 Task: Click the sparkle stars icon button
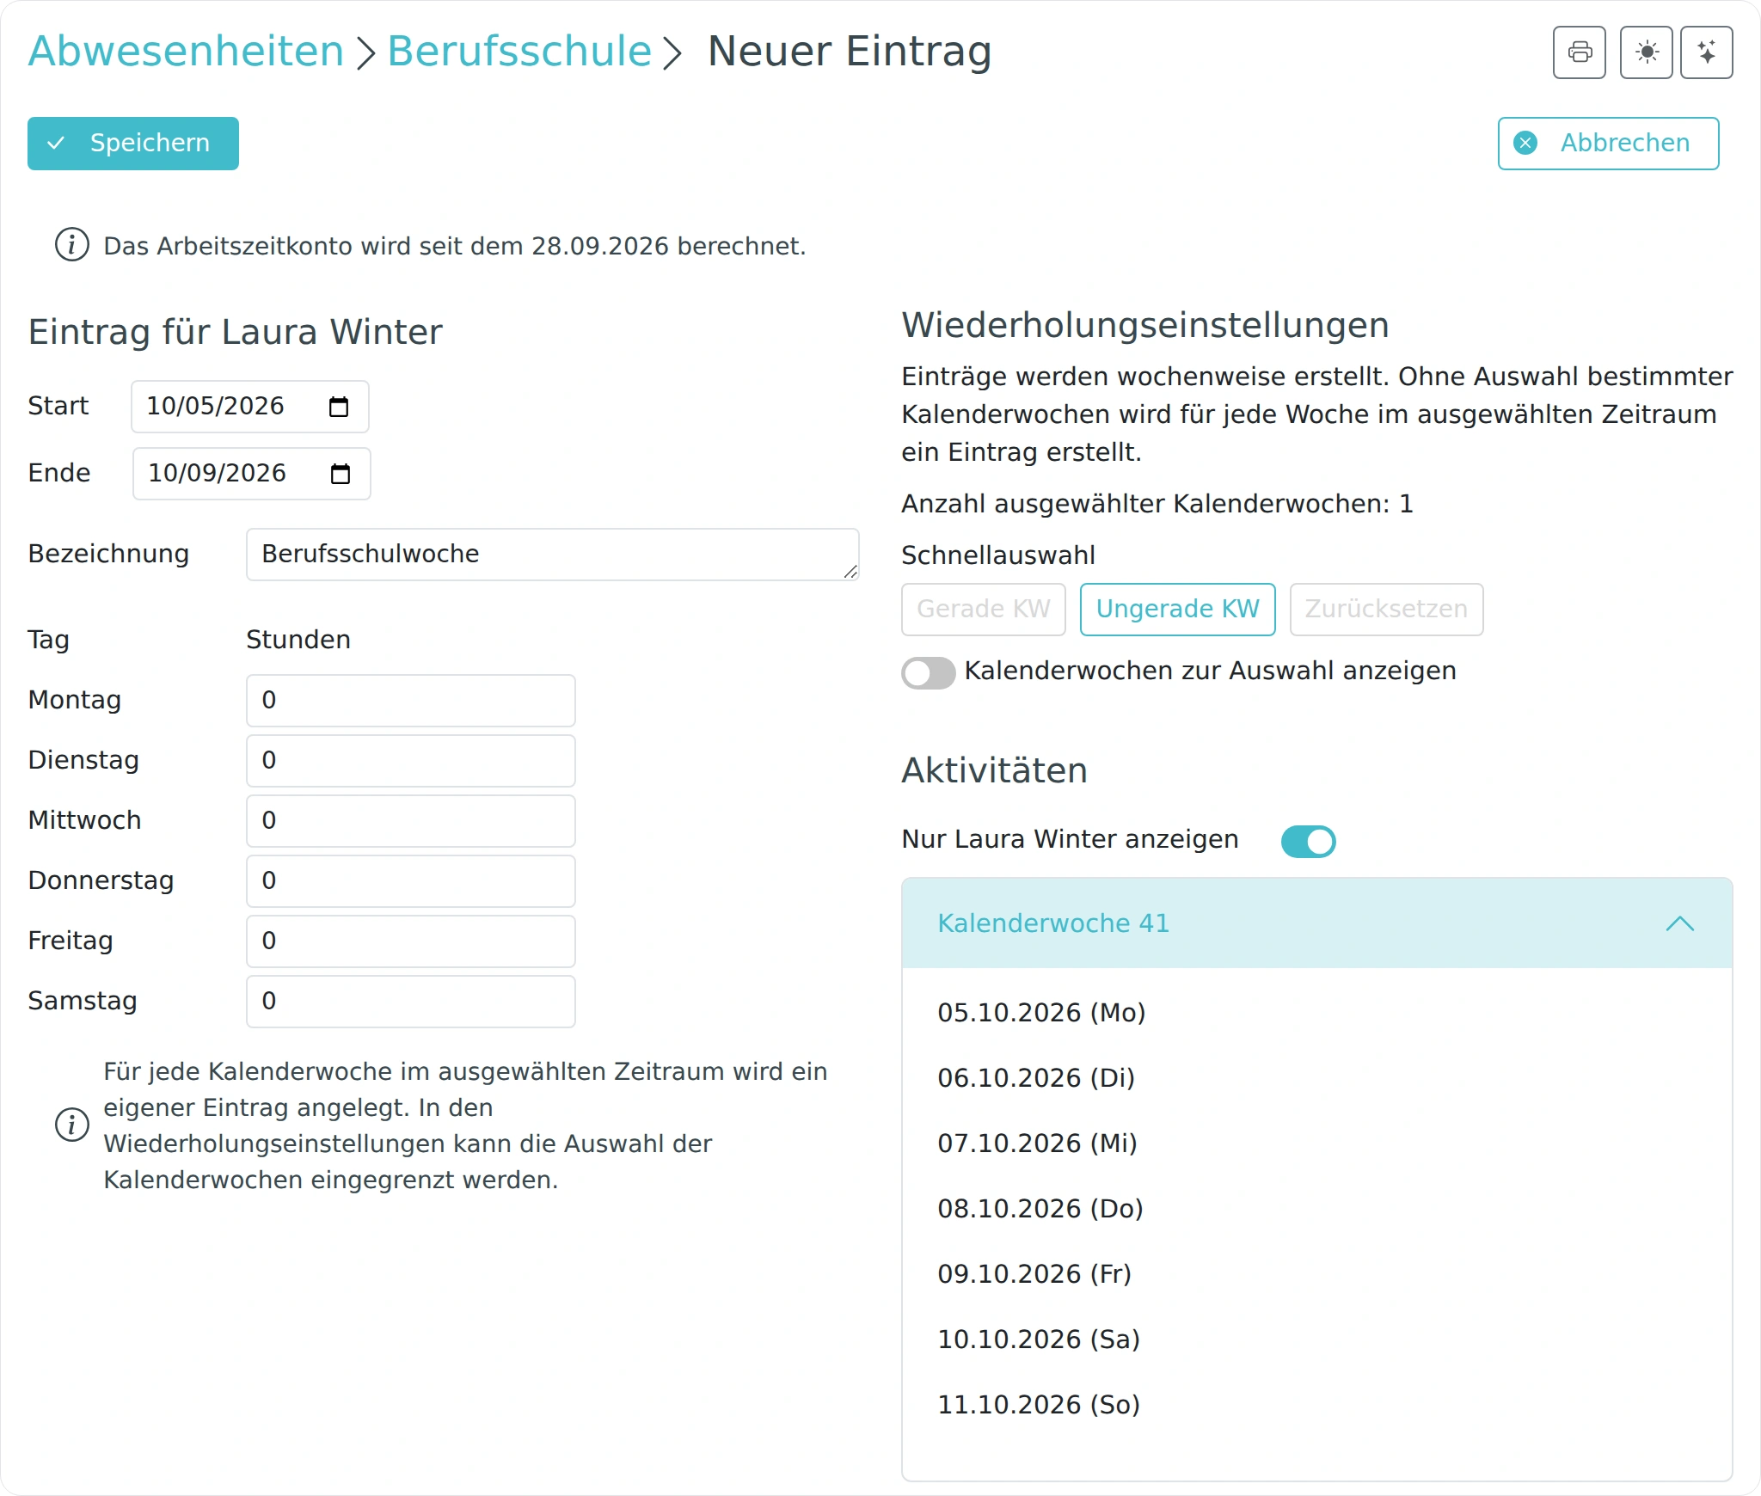(x=1706, y=52)
